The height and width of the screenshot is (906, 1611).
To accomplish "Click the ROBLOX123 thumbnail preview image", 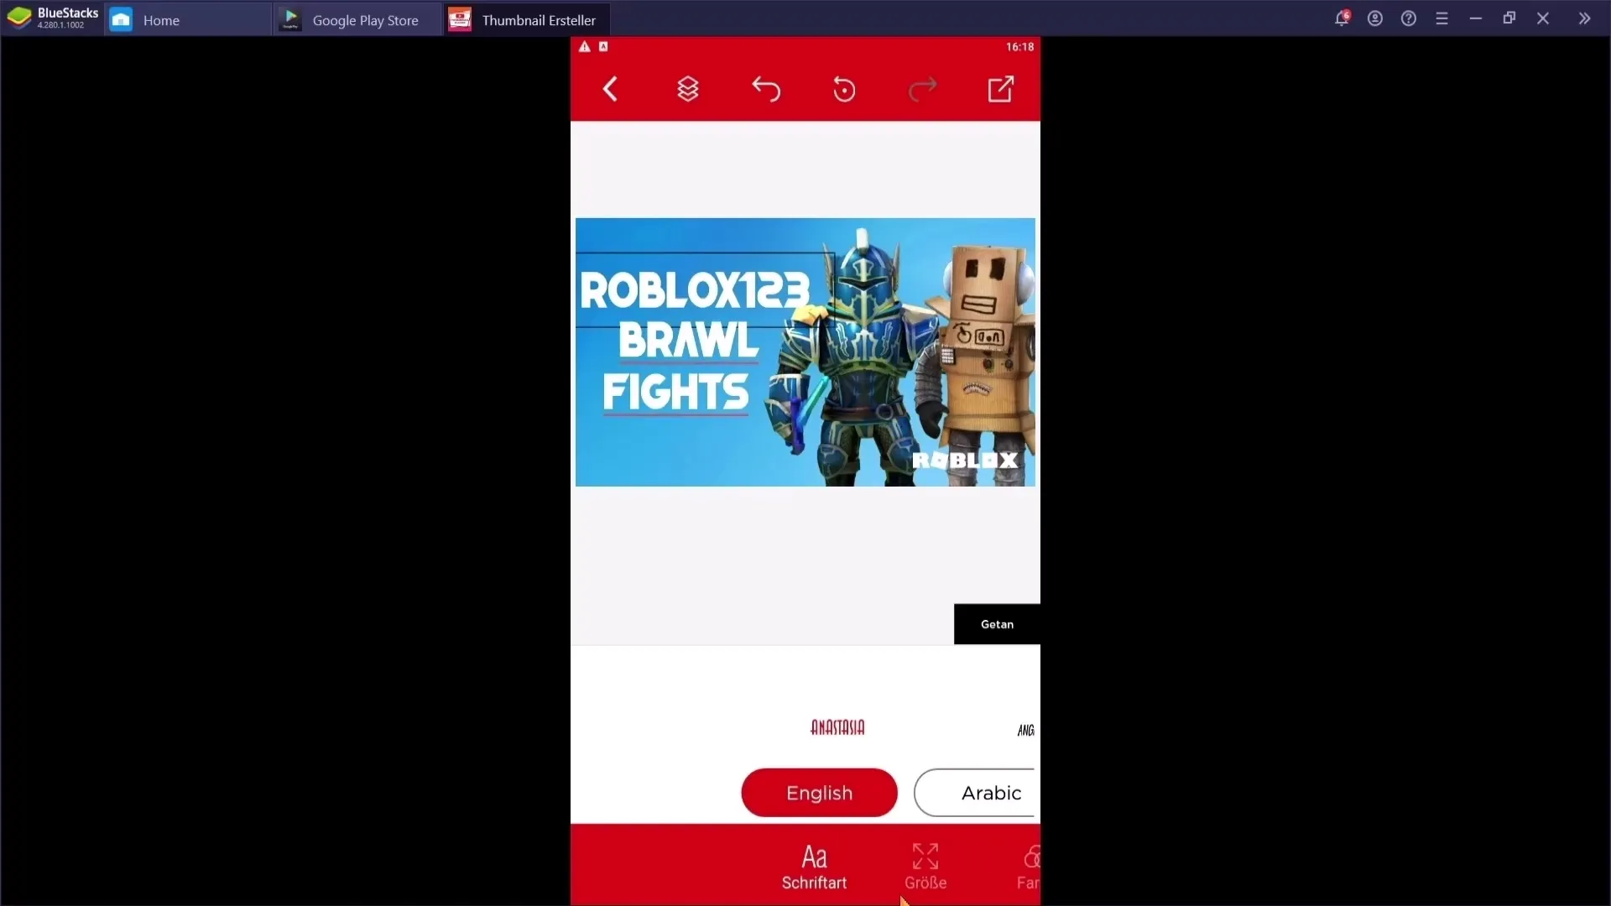I will pyautogui.click(x=805, y=351).
